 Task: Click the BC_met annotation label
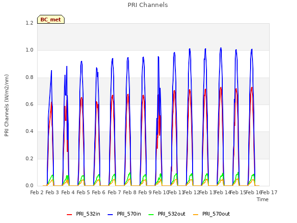point(51,20)
